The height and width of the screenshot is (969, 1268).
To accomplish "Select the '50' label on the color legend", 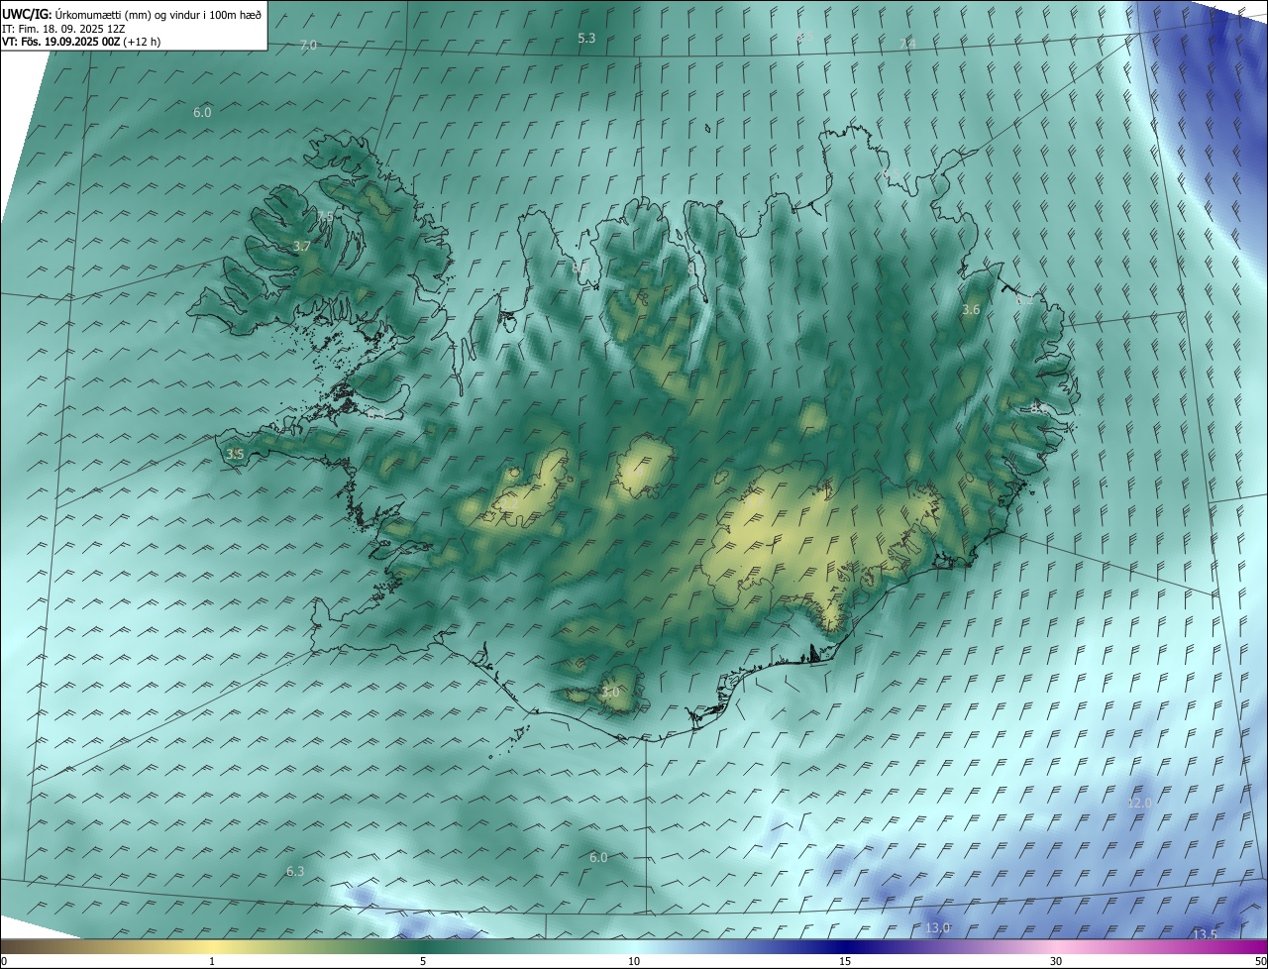I will pos(1260,962).
